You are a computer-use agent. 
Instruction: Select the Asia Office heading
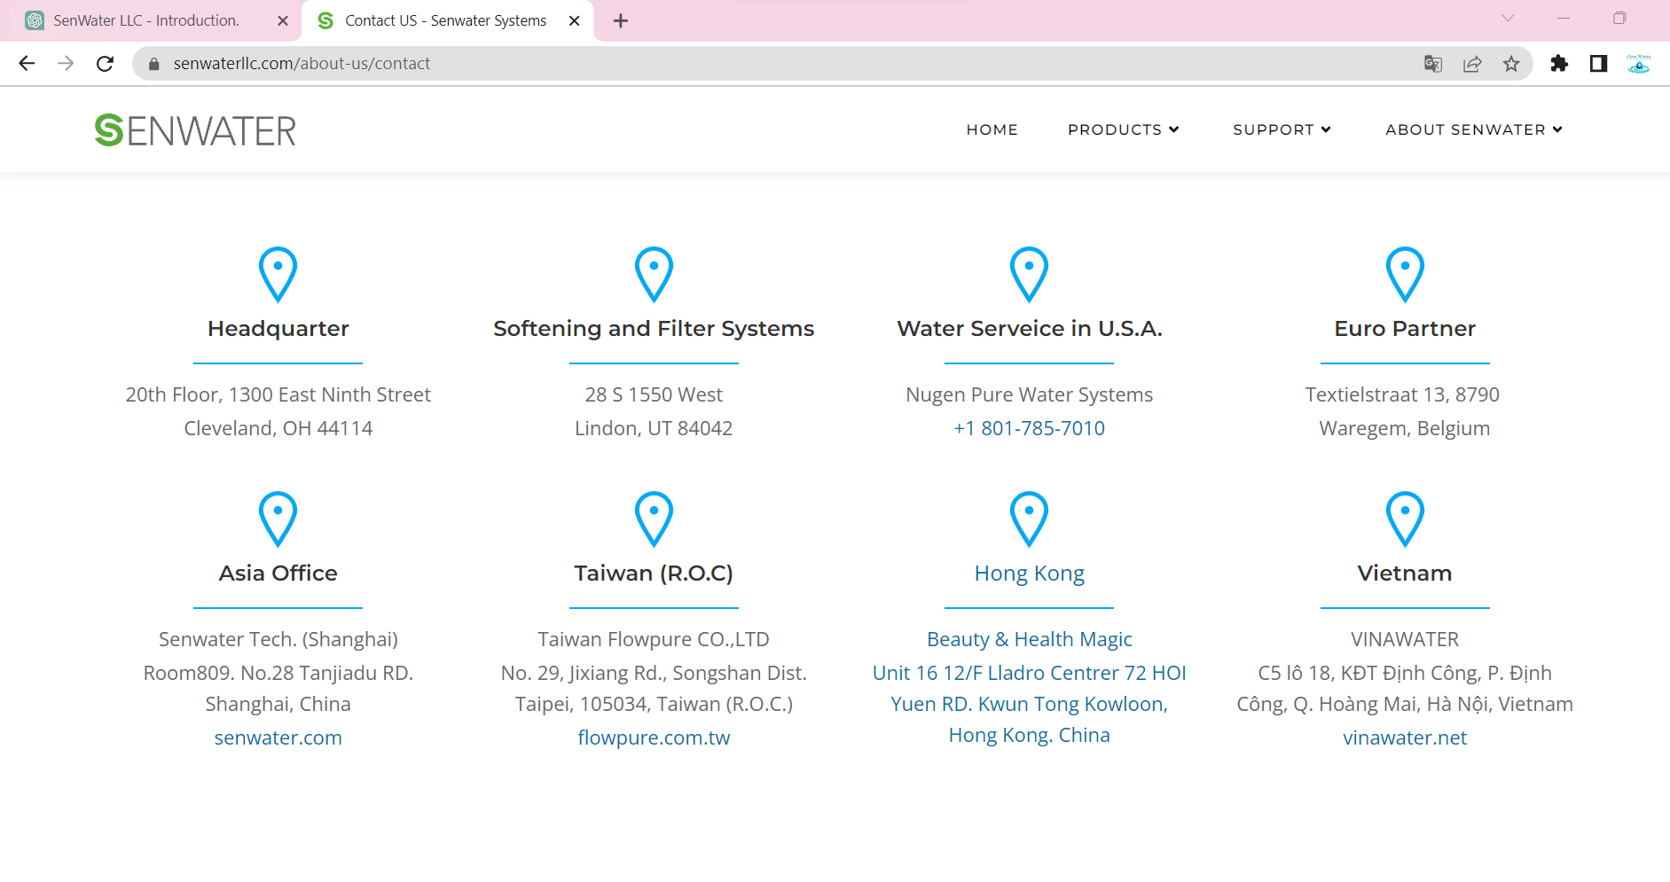[x=278, y=574]
